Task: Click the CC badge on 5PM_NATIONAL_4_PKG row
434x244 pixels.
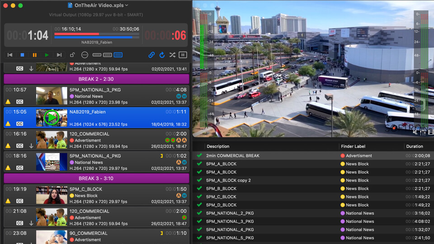Action: tap(19, 168)
